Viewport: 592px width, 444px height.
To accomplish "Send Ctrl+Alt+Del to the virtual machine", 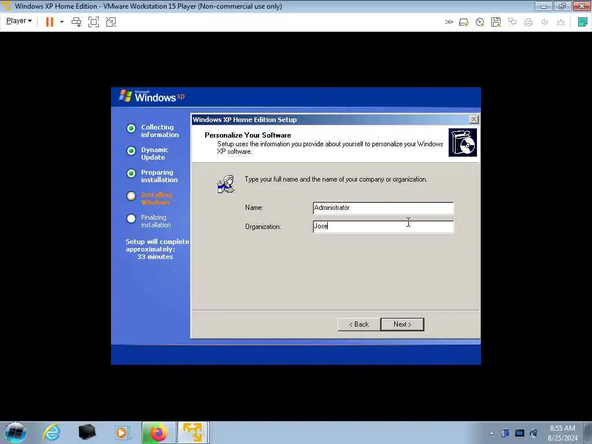I will coord(76,22).
